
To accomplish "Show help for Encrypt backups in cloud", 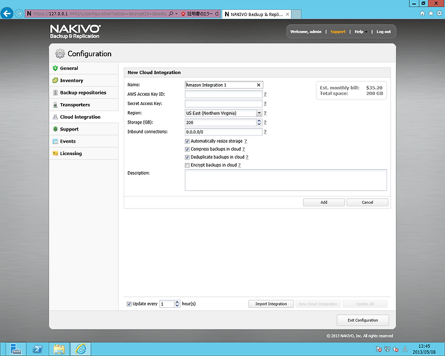I will [239, 165].
